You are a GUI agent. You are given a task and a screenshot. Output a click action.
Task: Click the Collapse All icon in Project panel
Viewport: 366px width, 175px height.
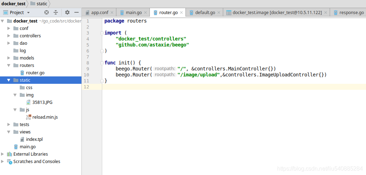pyautogui.click(x=56, y=12)
